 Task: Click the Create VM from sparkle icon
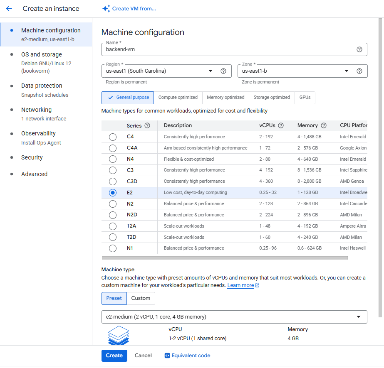[x=106, y=9]
